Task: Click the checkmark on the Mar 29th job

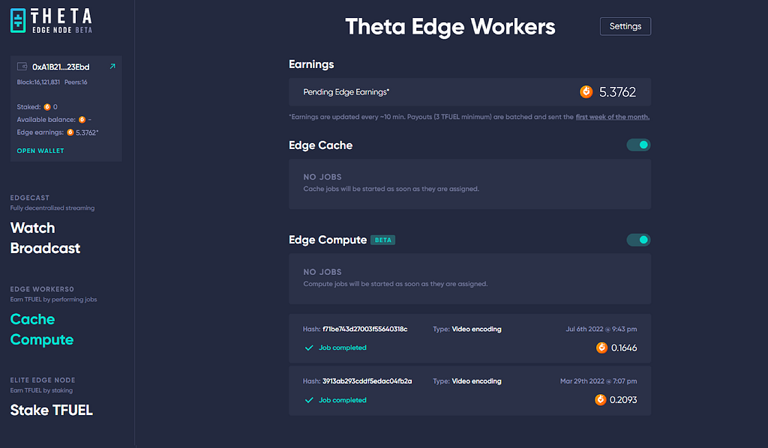Action: tap(308, 400)
